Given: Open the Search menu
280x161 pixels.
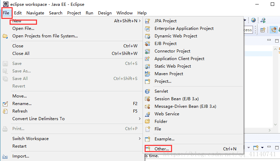Looking at the screenshot, I should coord(56,13).
